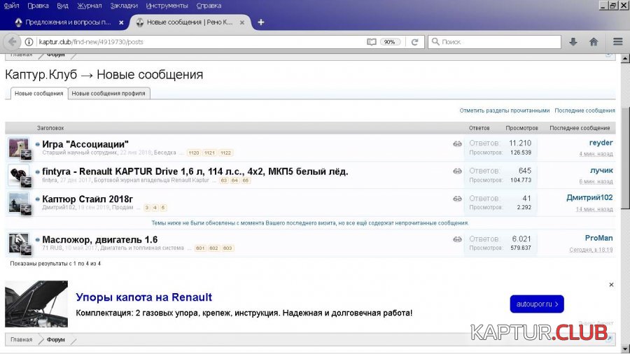
Task: Open 'Упоры капота на Renault' ad headline
Action: [143, 297]
